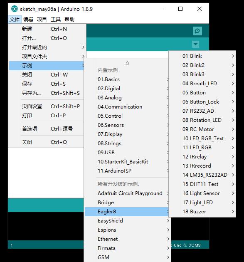Choose 保存 Ctrl+S entry
This screenshot has width=244, height=262.
(x=46, y=84)
